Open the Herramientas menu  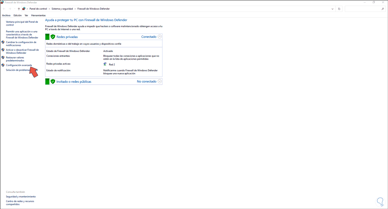pyautogui.click(x=38, y=15)
